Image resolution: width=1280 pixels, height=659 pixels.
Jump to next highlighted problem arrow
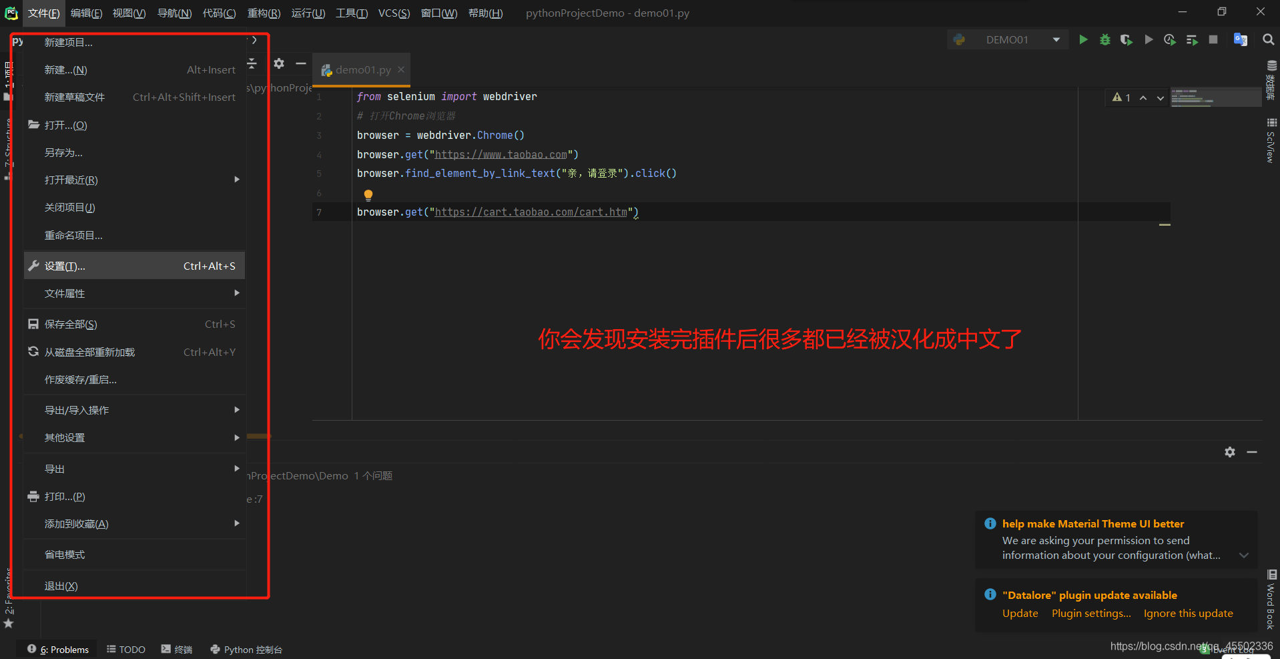[x=1161, y=97]
